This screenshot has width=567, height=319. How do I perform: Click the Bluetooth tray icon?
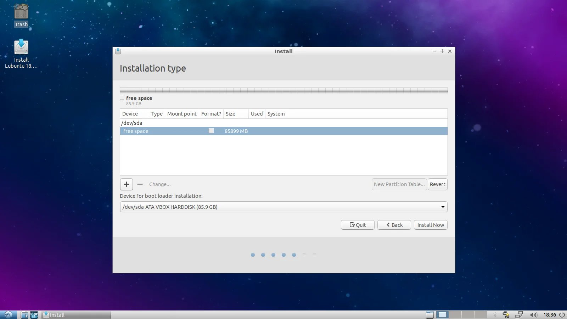[x=495, y=315]
